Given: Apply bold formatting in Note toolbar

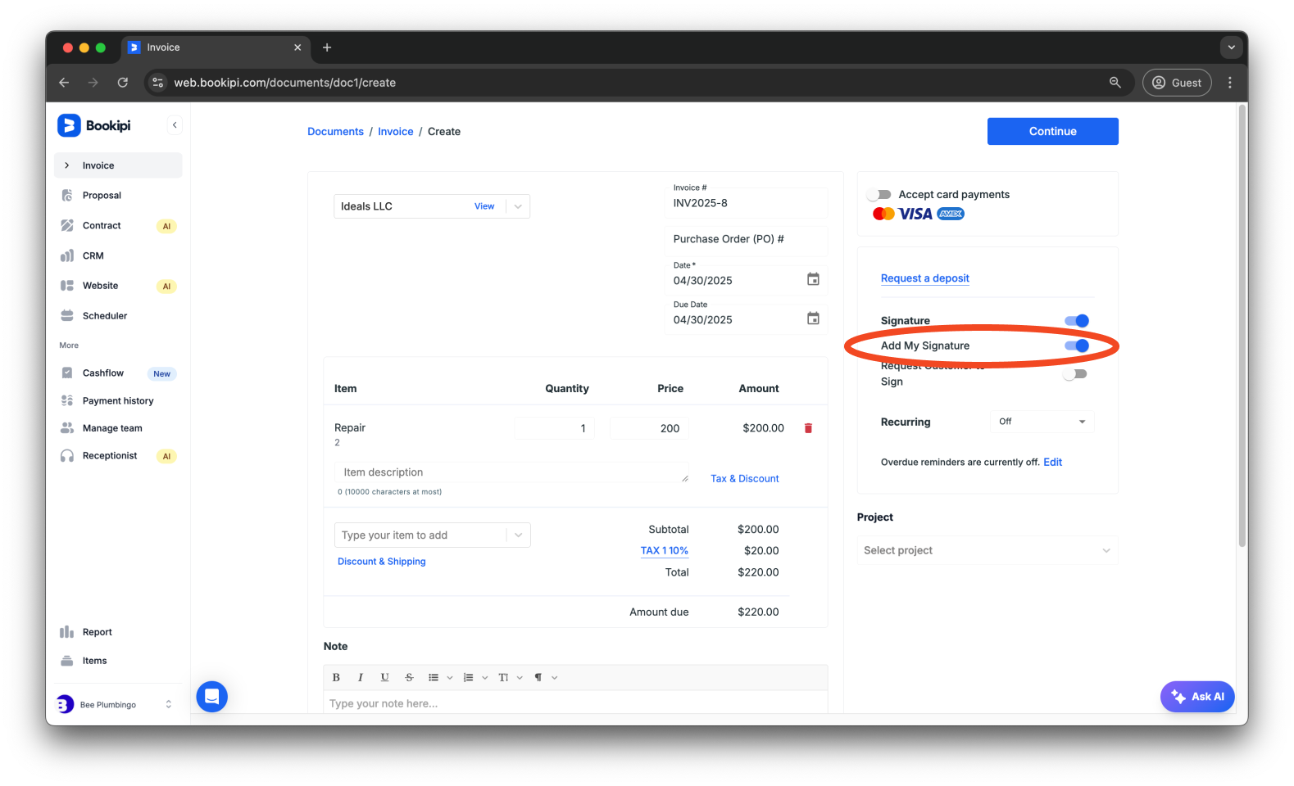Looking at the screenshot, I should pyautogui.click(x=336, y=677).
